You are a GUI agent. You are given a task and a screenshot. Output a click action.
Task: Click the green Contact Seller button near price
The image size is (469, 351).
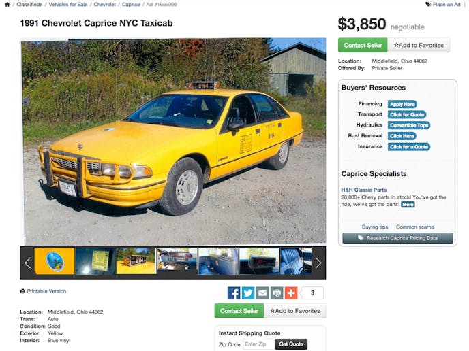[x=363, y=45]
